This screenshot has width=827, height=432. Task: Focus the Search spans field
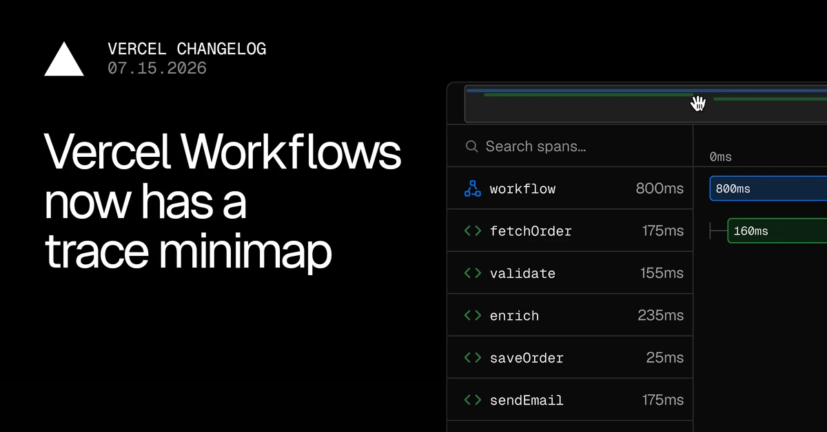click(570, 146)
